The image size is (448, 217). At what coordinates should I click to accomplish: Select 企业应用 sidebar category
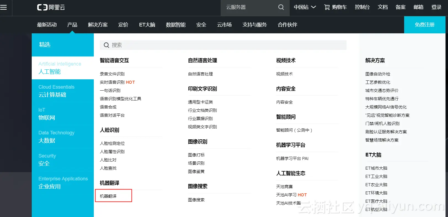click(x=63, y=183)
